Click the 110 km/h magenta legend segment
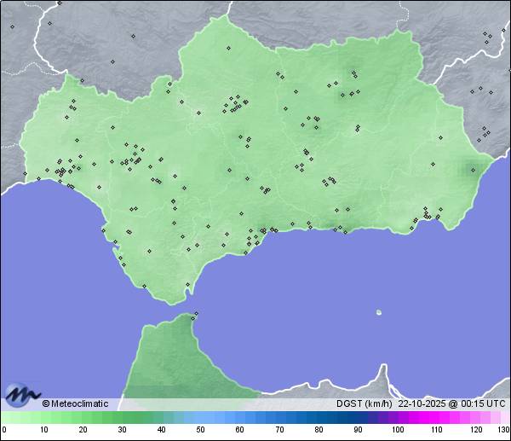Screen dimensions: 511x441 click(436, 418)
